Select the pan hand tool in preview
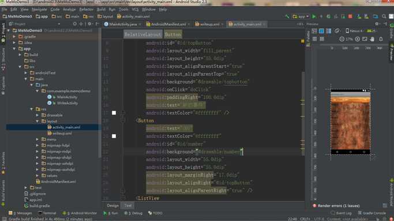Screen dimensions: 394x221 (x=372, y=39)
